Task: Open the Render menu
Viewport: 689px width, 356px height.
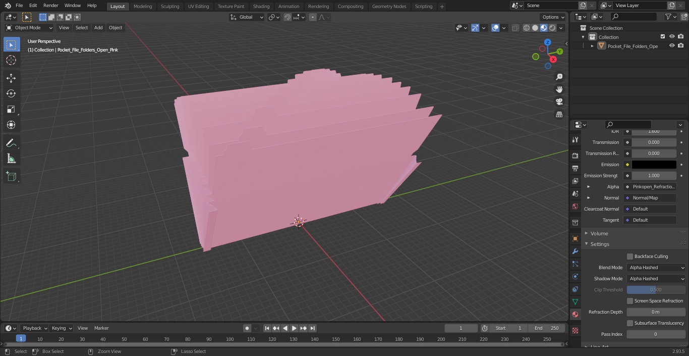Action: pos(50,6)
